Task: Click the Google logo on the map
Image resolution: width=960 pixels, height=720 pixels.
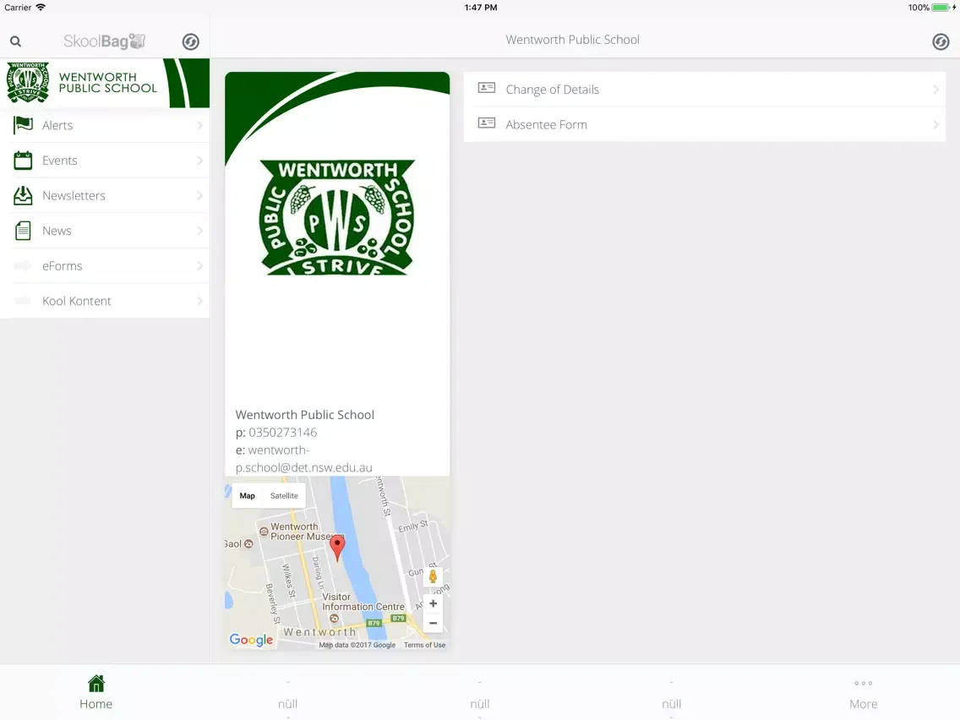Action: (x=251, y=640)
